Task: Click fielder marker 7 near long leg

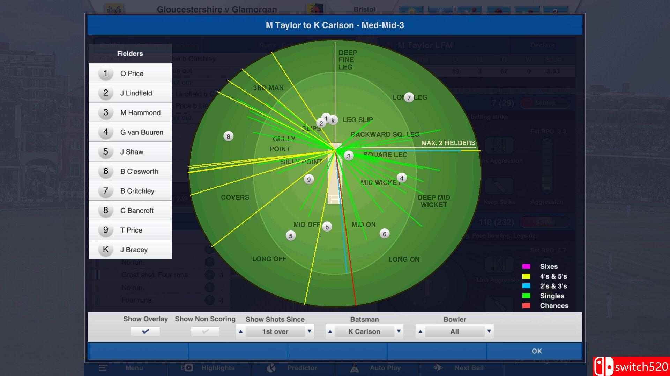Action: (409, 97)
